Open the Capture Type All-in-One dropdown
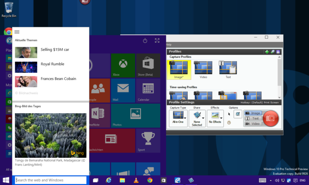Viewport: 309px width, 185px height. pos(178,118)
